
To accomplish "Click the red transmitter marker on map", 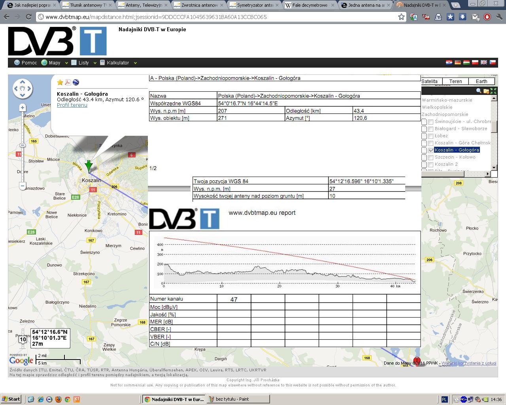I will pyautogui.click(x=416, y=361).
